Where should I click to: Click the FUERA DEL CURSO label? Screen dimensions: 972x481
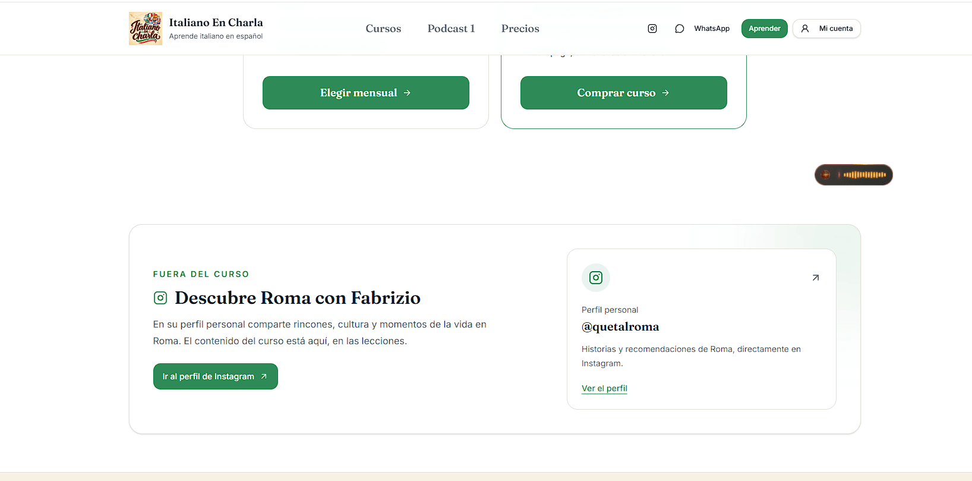[201, 274]
